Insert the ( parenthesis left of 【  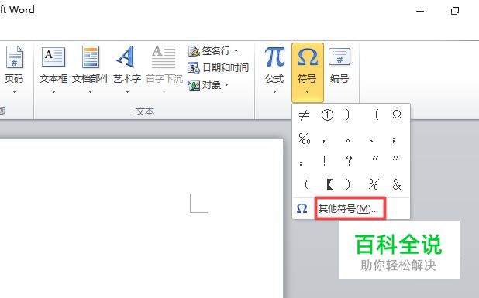coord(307,184)
